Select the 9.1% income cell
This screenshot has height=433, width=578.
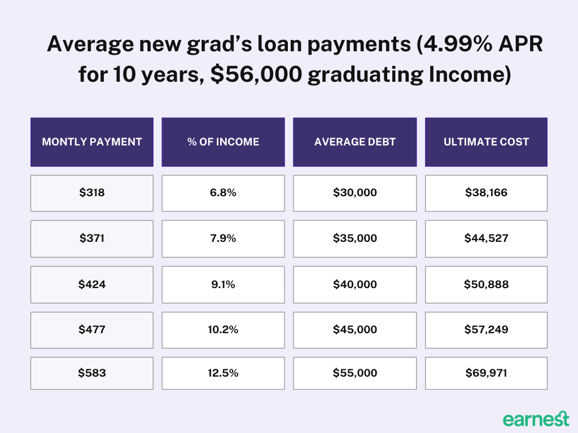[x=223, y=285]
